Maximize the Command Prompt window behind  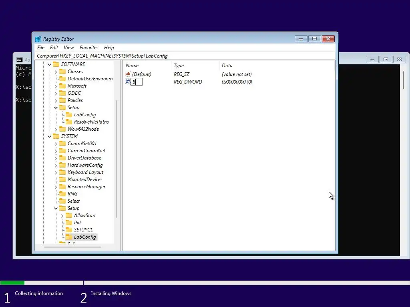pyautogui.click(x=386, y=60)
